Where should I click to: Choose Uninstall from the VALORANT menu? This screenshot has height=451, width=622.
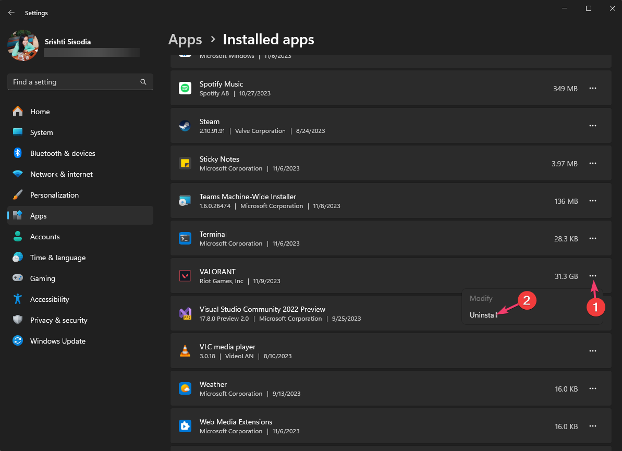pyautogui.click(x=483, y=315)
